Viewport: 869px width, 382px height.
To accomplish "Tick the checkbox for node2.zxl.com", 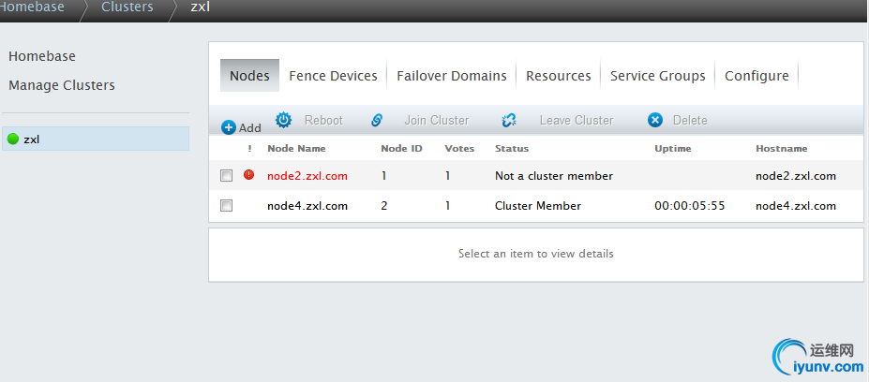I will (x=226, y=175).
